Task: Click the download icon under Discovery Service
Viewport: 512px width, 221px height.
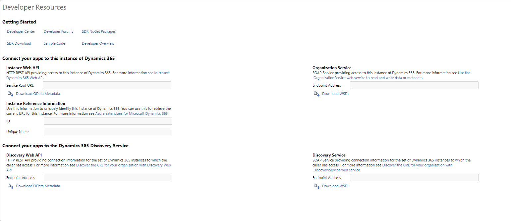Action: point(317,186)
